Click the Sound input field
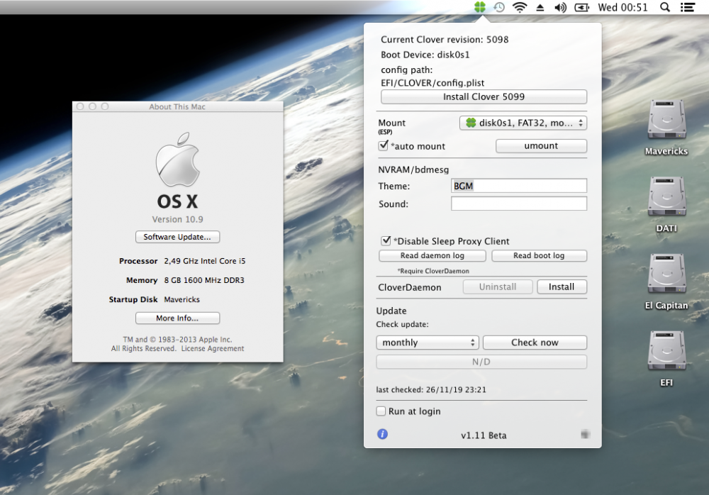This screenshot has width=709, height=495. 519,204
